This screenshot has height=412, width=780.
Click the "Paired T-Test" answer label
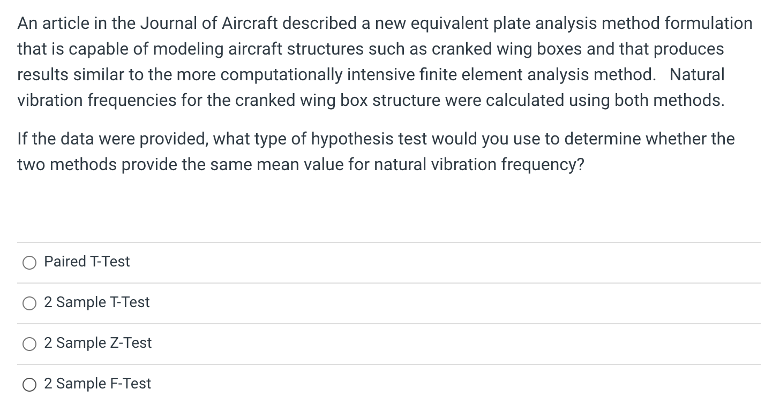87,262
